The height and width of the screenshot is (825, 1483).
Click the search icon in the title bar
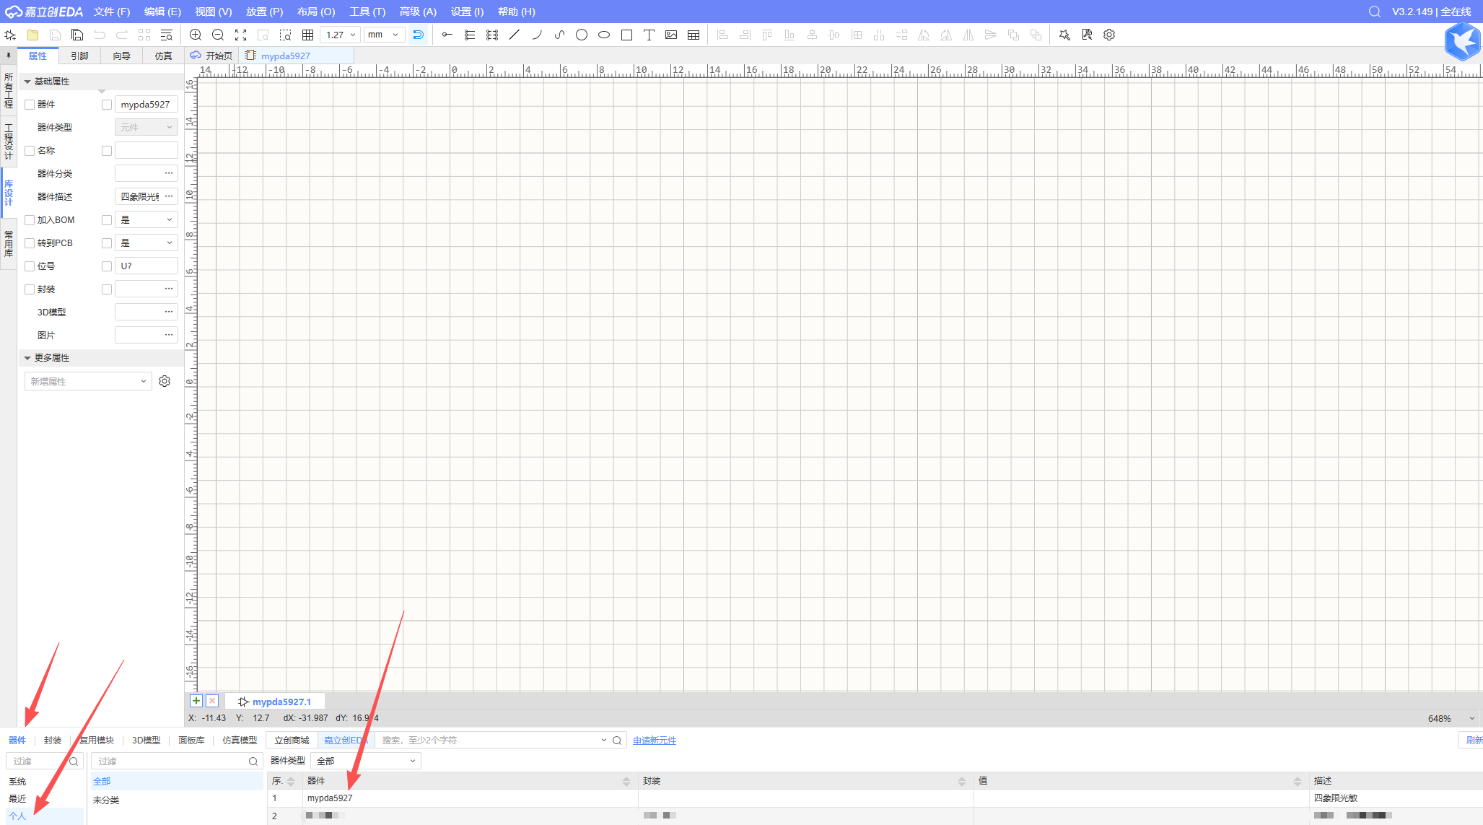[x=1374, y=12]
